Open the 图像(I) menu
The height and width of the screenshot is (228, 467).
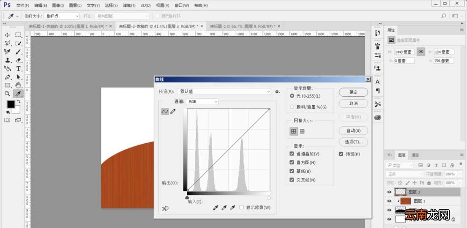(58, 5)
